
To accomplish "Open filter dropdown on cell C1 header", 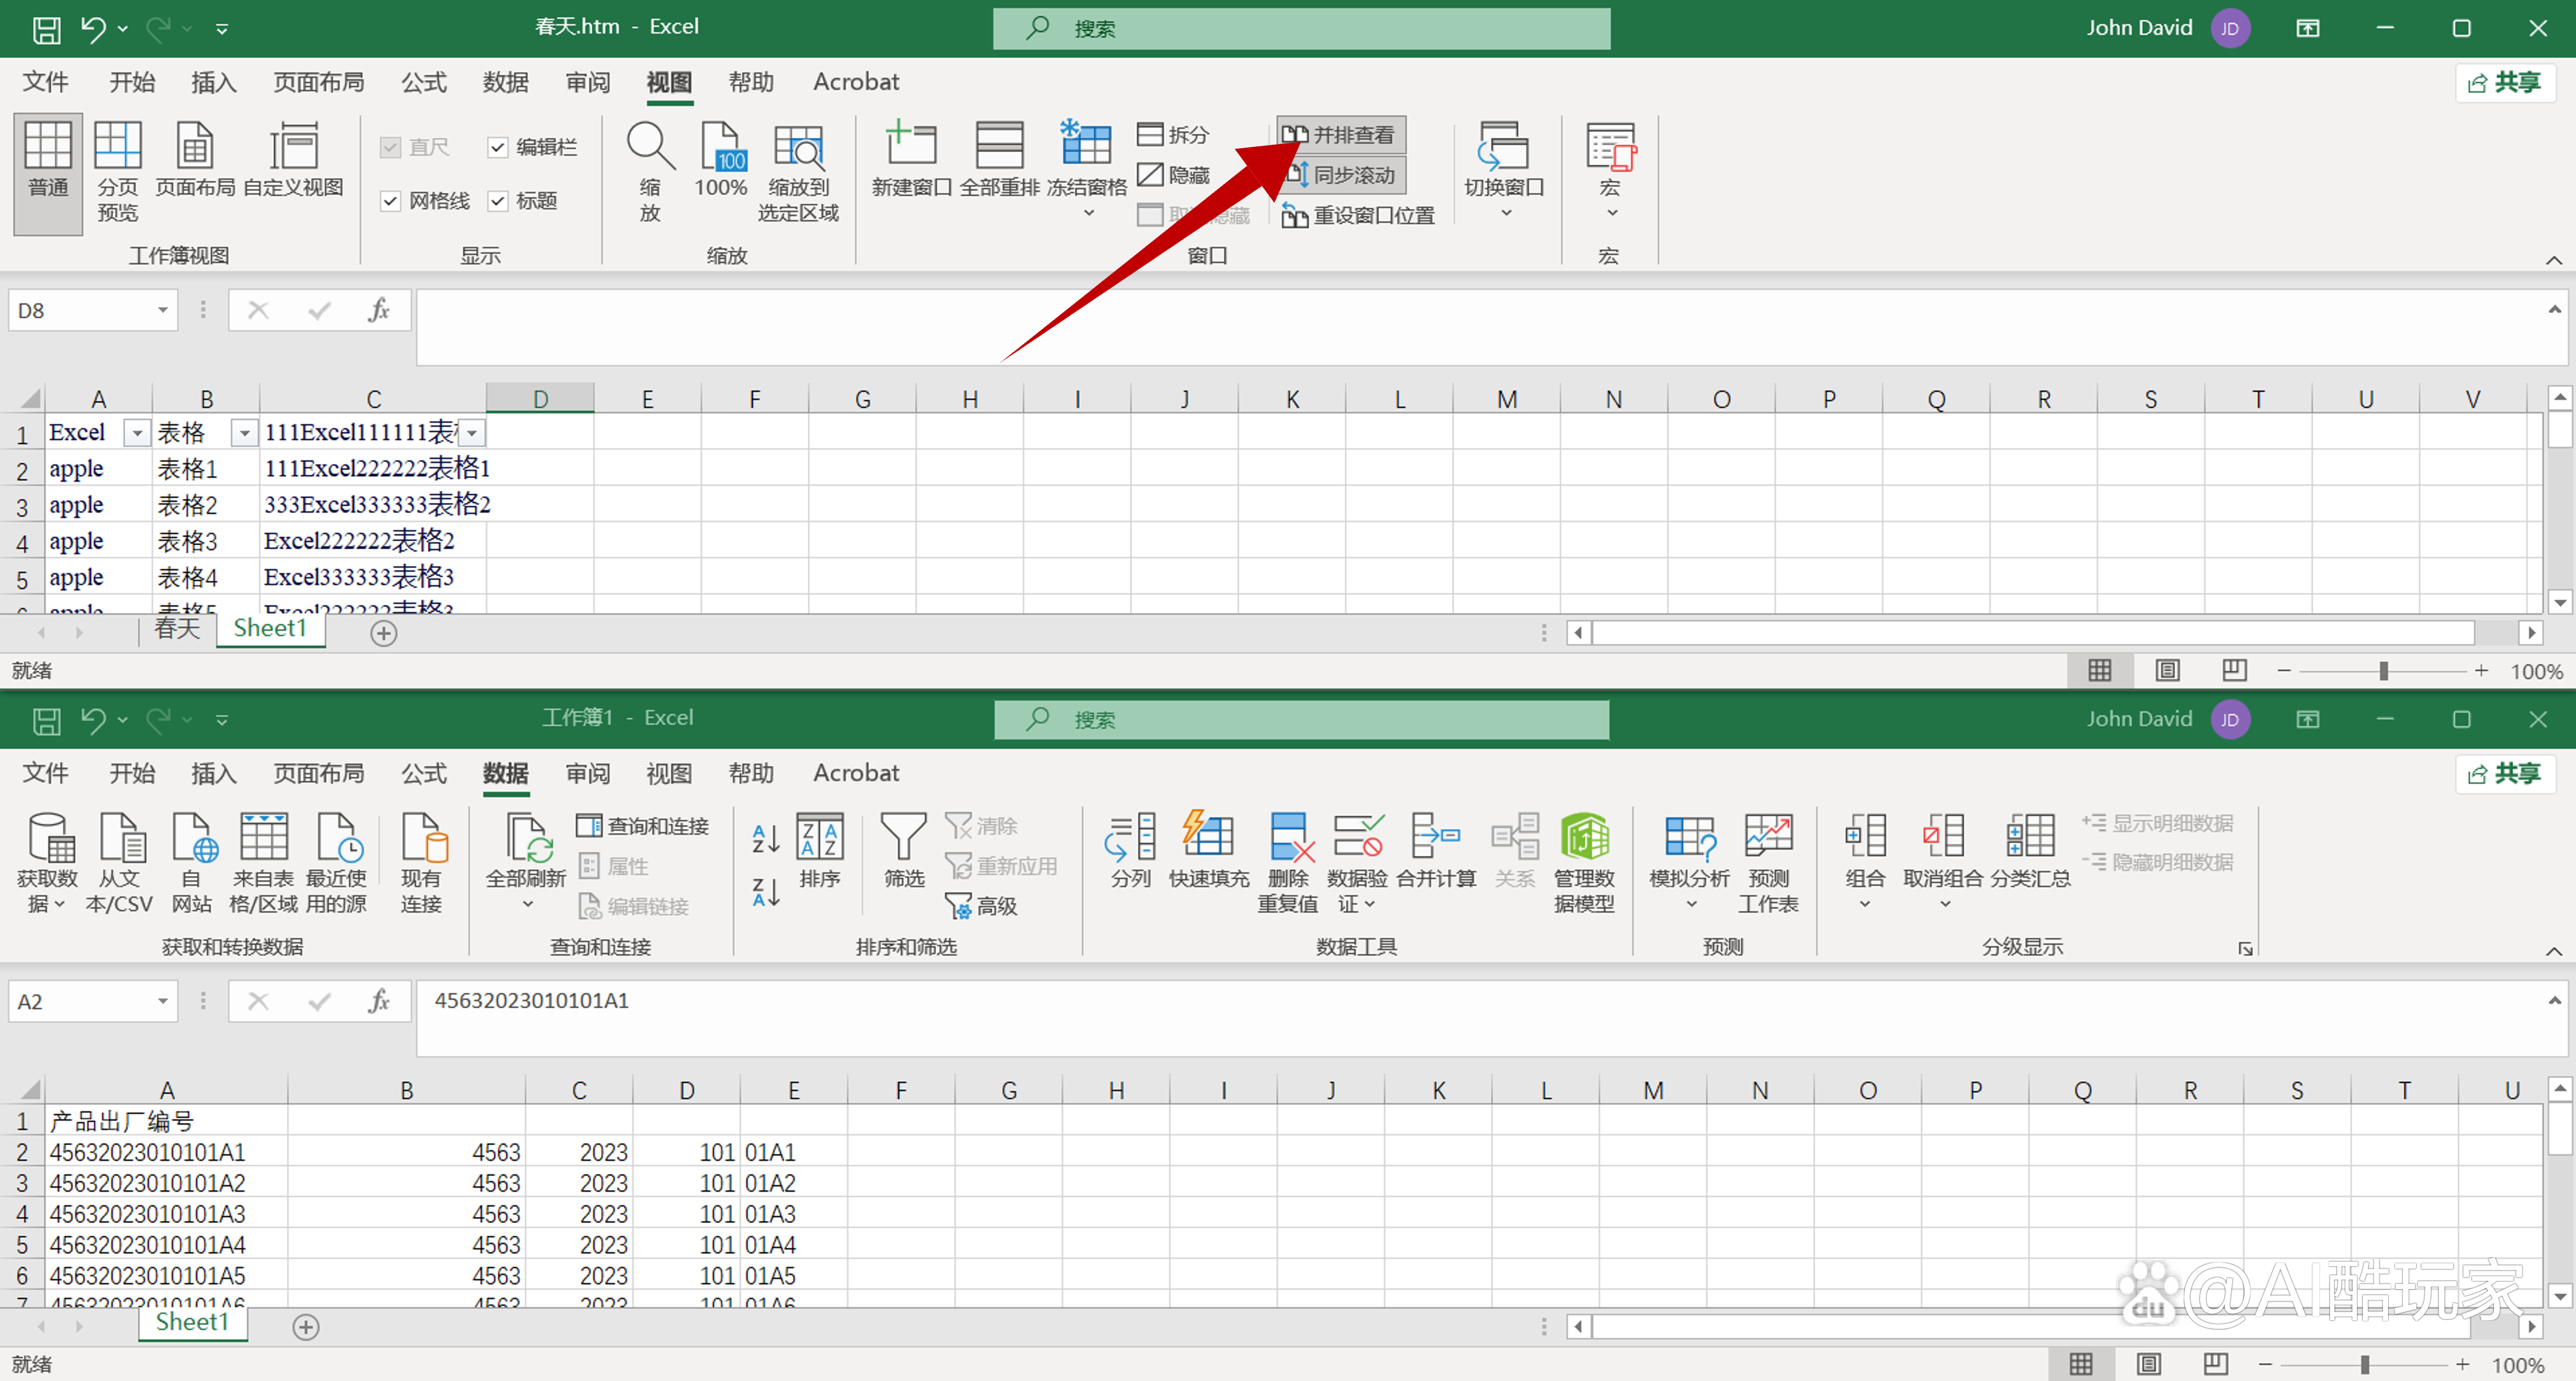I will [472, 433].
